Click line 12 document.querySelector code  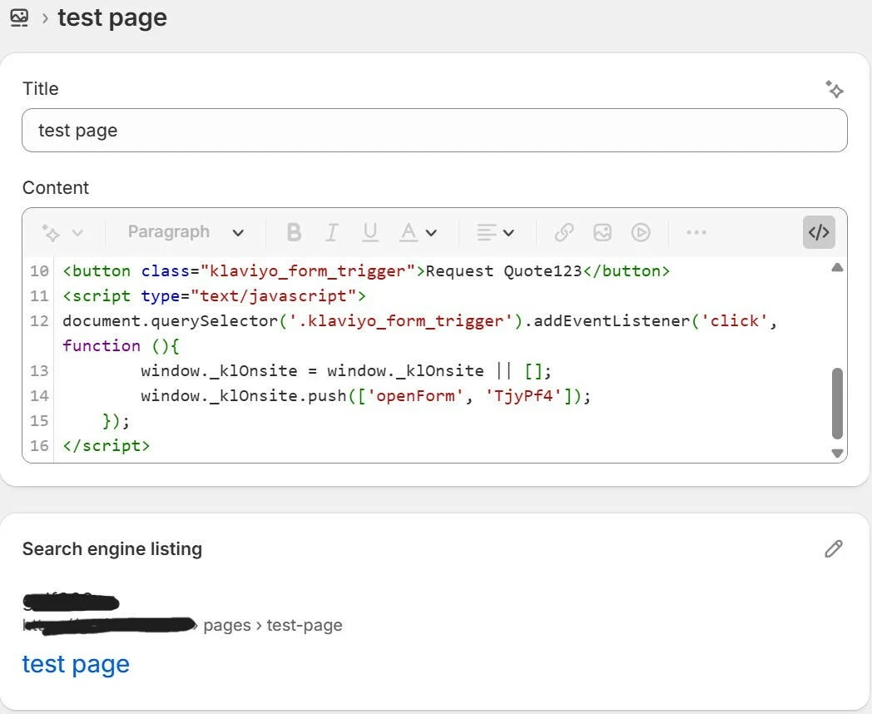420,321
